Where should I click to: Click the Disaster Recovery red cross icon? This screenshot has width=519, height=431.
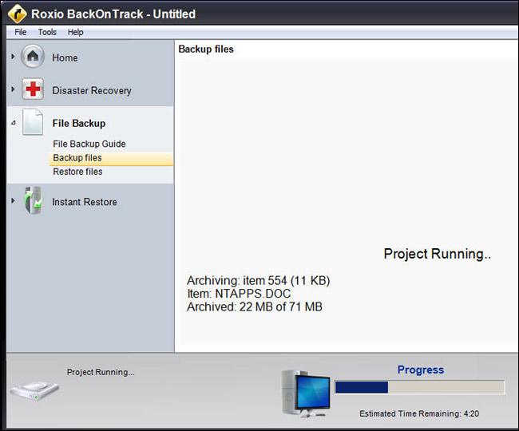(33, 89)
